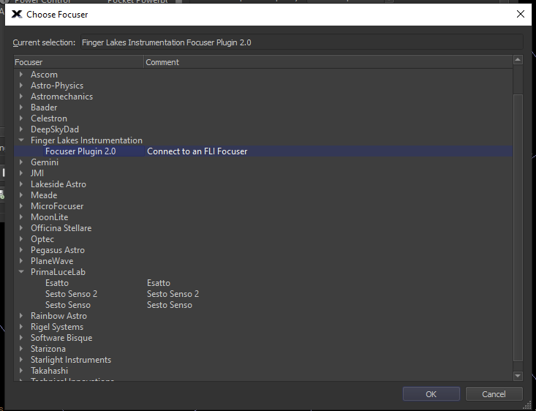536x411 pixels.
Task: Cancel the Choose Focuser dialog
Action: pos(494,394)
